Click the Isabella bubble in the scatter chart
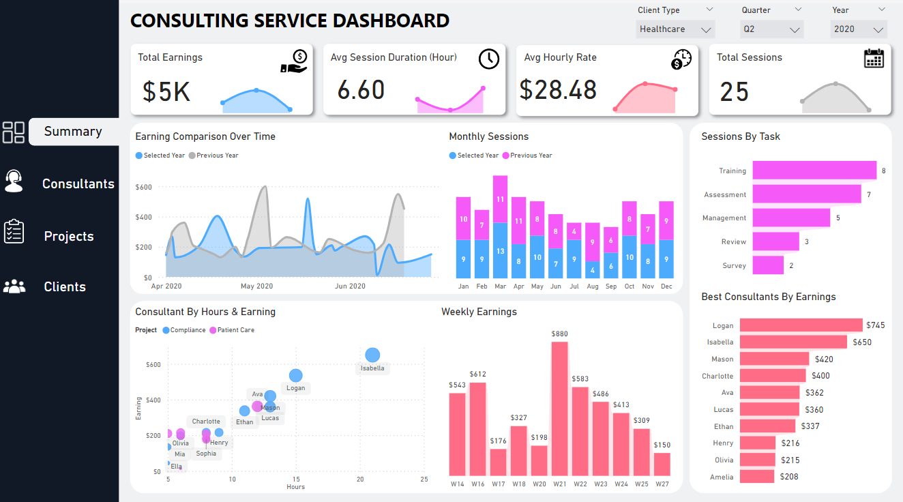Image resolution: width=903 pixels, height=502 pixels. (372, 355)
